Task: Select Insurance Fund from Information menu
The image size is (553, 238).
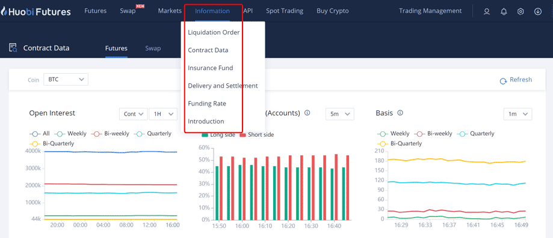Action: [x=211, y=68]
